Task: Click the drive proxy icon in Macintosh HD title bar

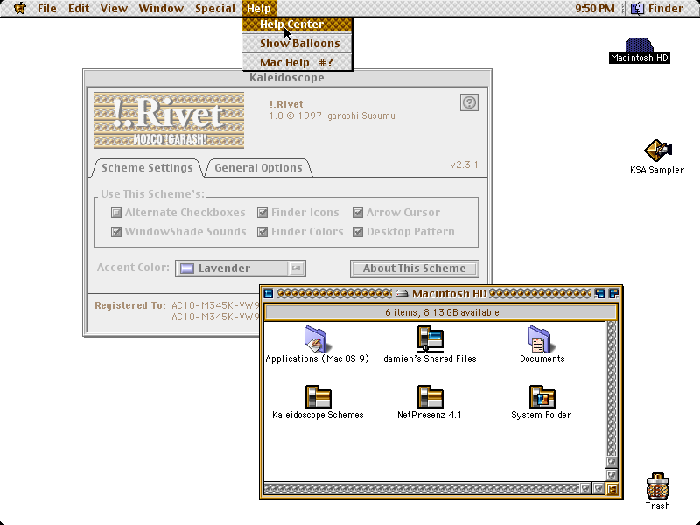Action: [x=402, y=294]
